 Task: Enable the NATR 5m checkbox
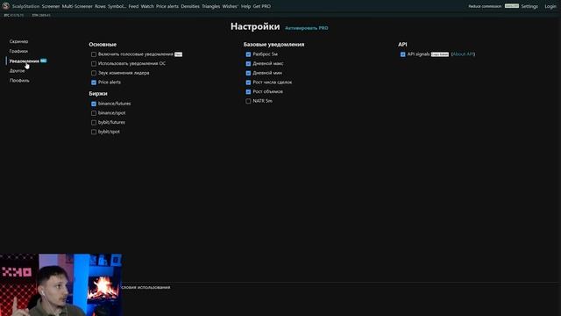[x=248, y=101]
